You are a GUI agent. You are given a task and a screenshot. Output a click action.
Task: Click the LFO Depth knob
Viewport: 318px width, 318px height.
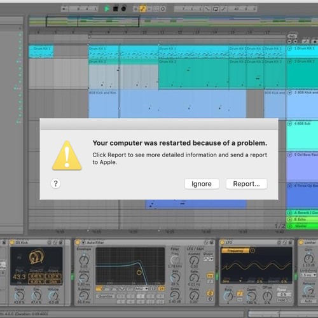point(251,296)
